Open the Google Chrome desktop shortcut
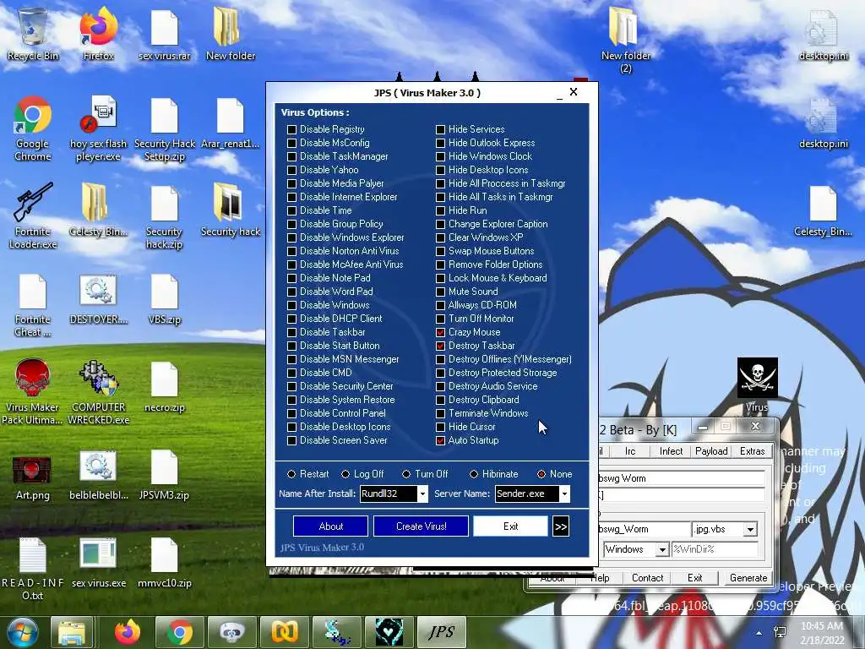Screen dimensions: 865x649 point(33,128)
